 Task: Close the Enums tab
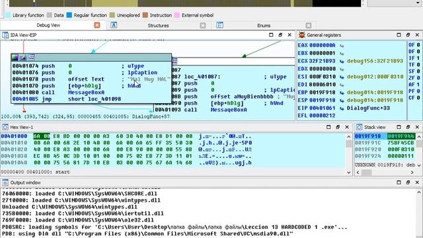click(x=309, y=25)
